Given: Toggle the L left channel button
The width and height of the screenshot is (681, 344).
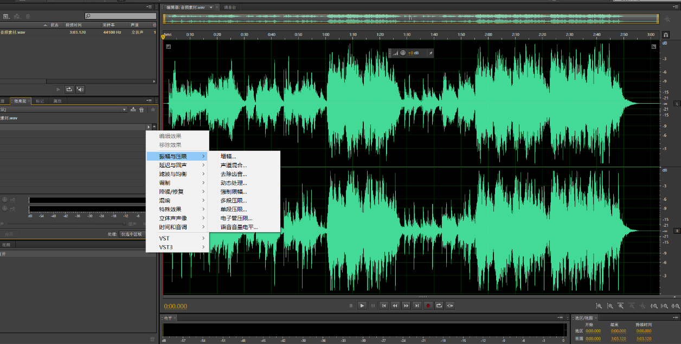Looking at the screenshot, I should (677, 103).
